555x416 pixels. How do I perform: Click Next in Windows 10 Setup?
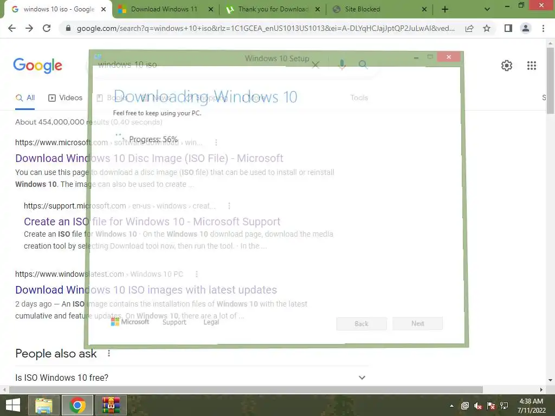pos(418,323)
